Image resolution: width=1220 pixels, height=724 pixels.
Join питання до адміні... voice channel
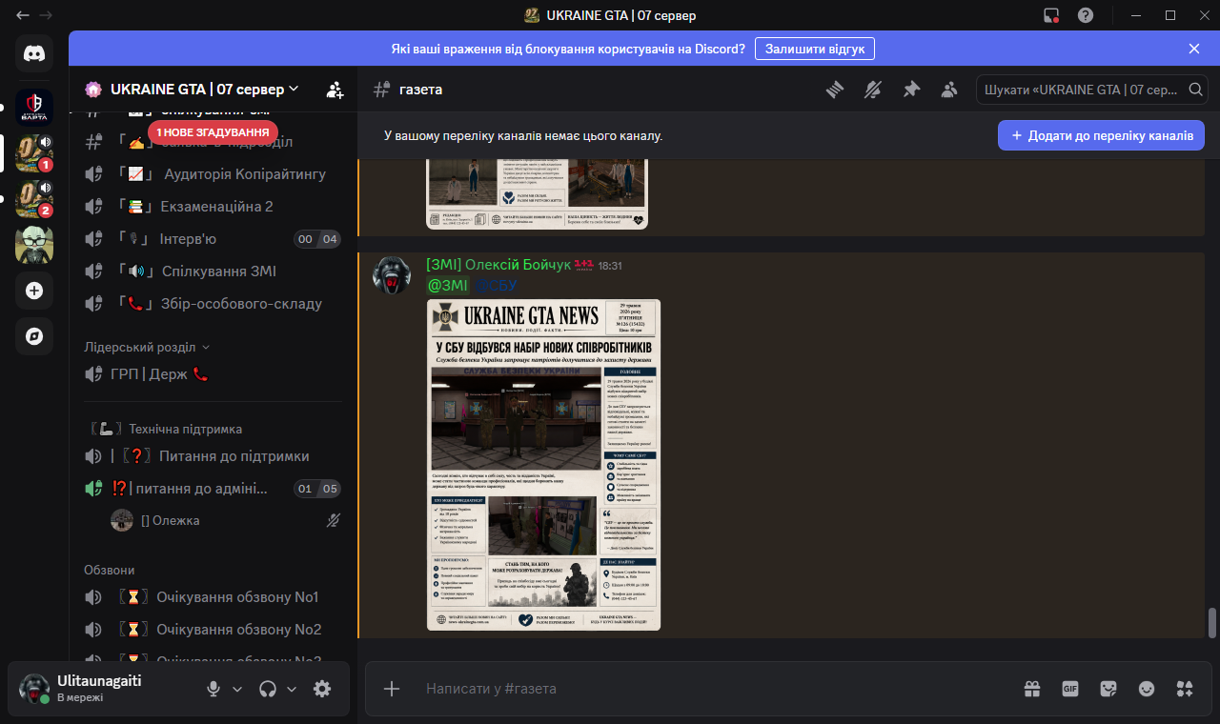point(212,489)
